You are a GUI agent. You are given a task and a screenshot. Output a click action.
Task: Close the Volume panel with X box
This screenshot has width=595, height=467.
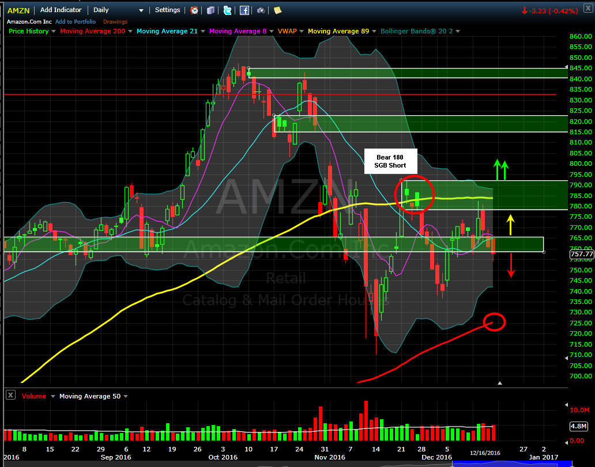point(10,396)
